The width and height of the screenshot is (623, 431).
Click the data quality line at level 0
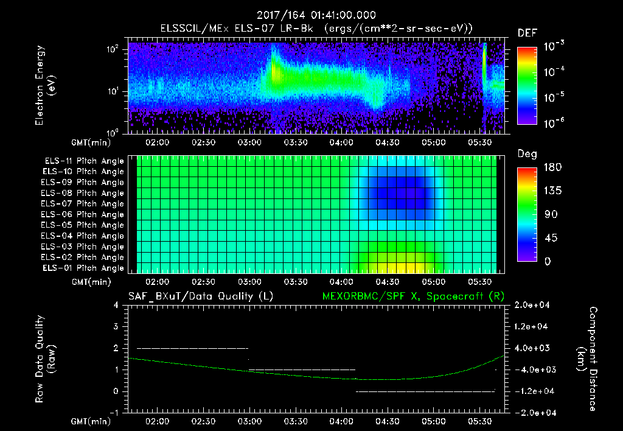pos(425,391)
